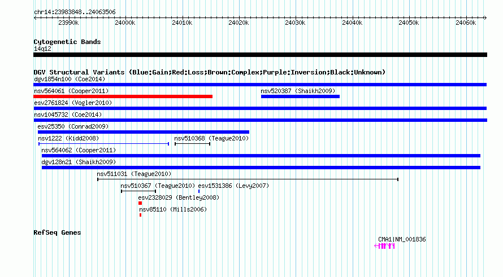This screenshot has width=503, height=277.
Task: Click the blue nsv564062 variant bar
Action: click(261, 156)
